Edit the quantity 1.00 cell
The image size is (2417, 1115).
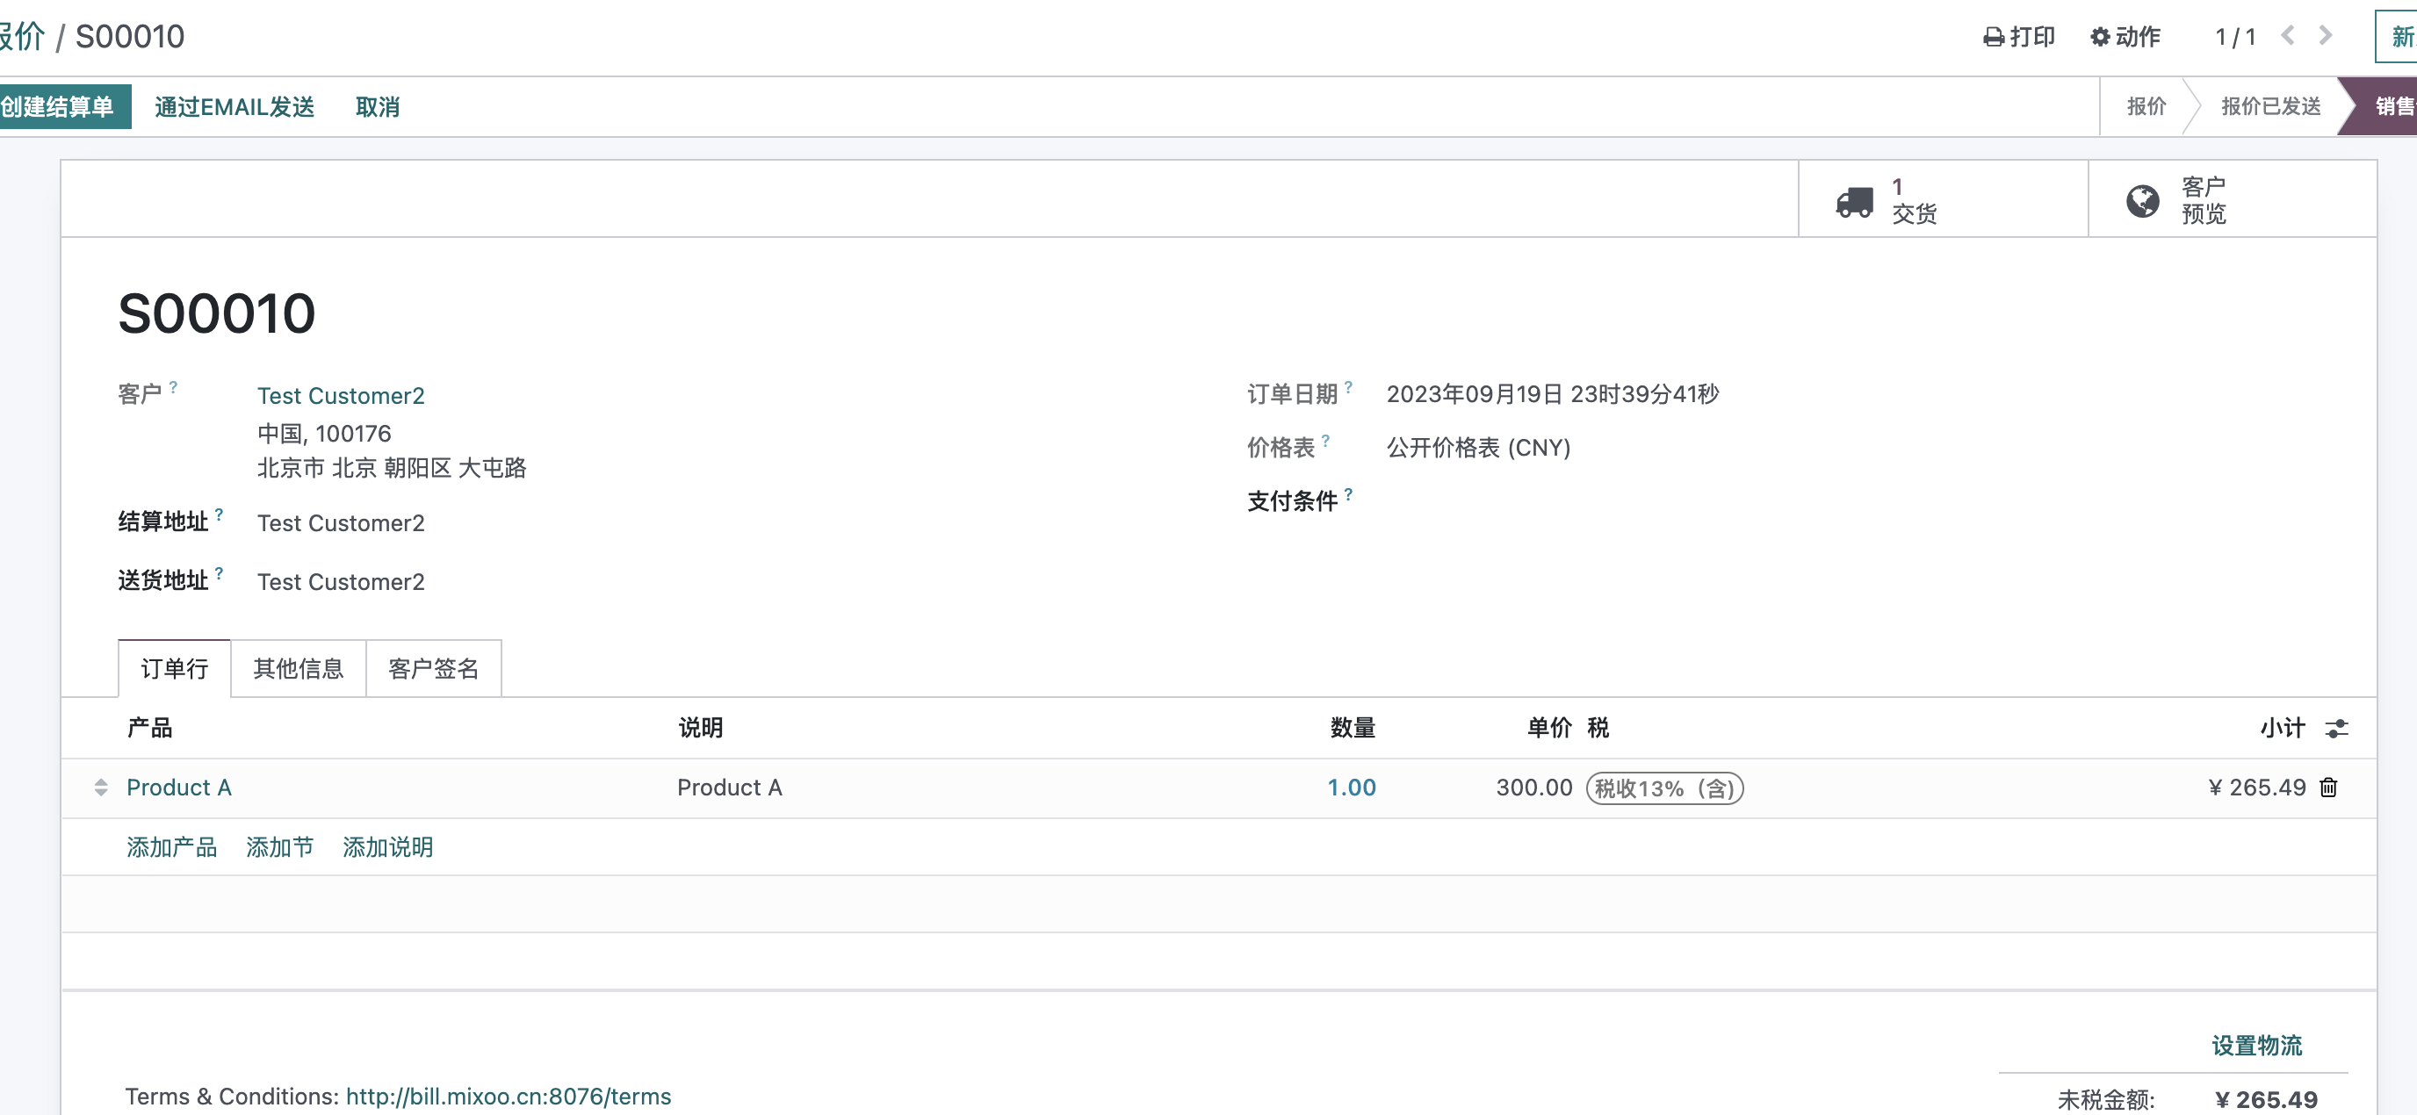pos(1351,788)
